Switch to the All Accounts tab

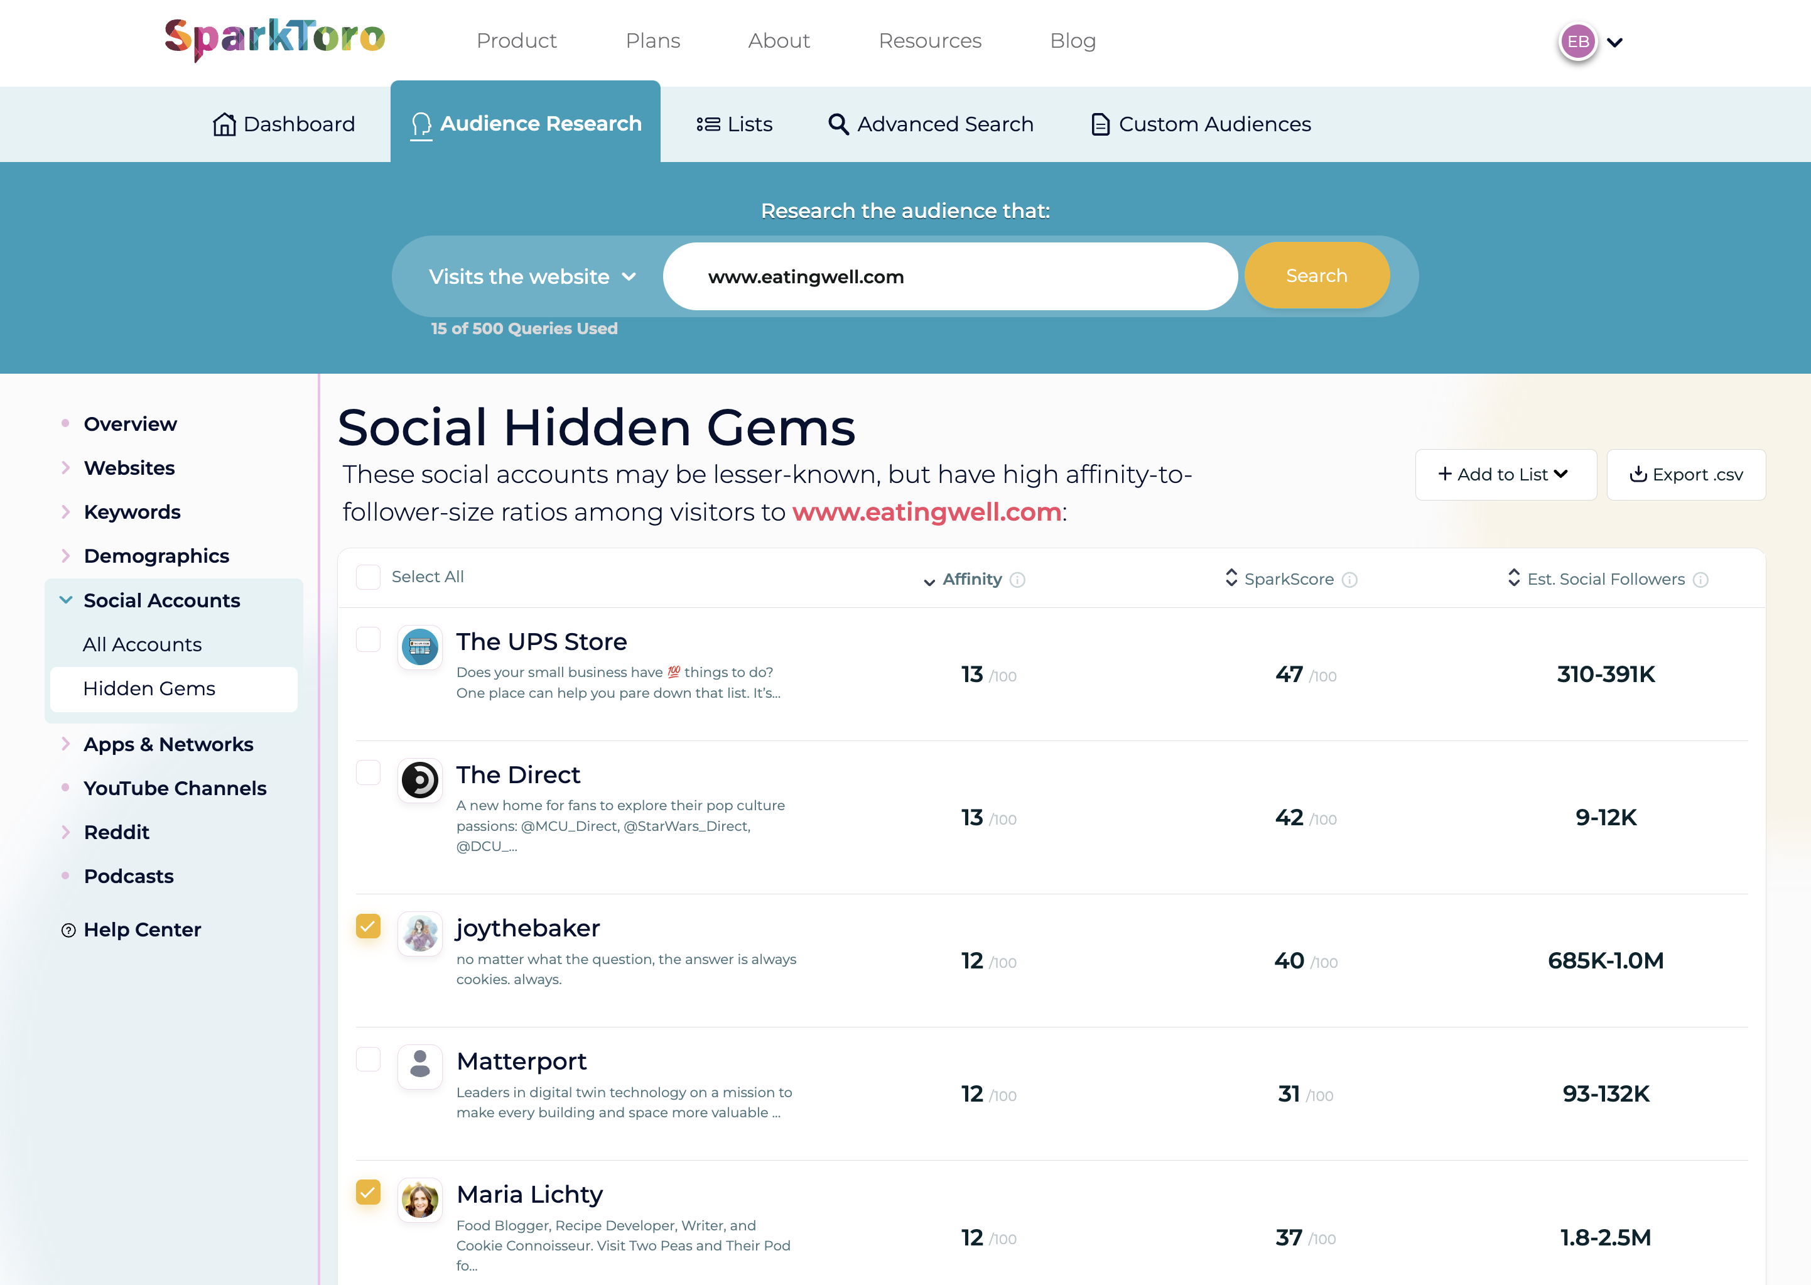[142, 644]
